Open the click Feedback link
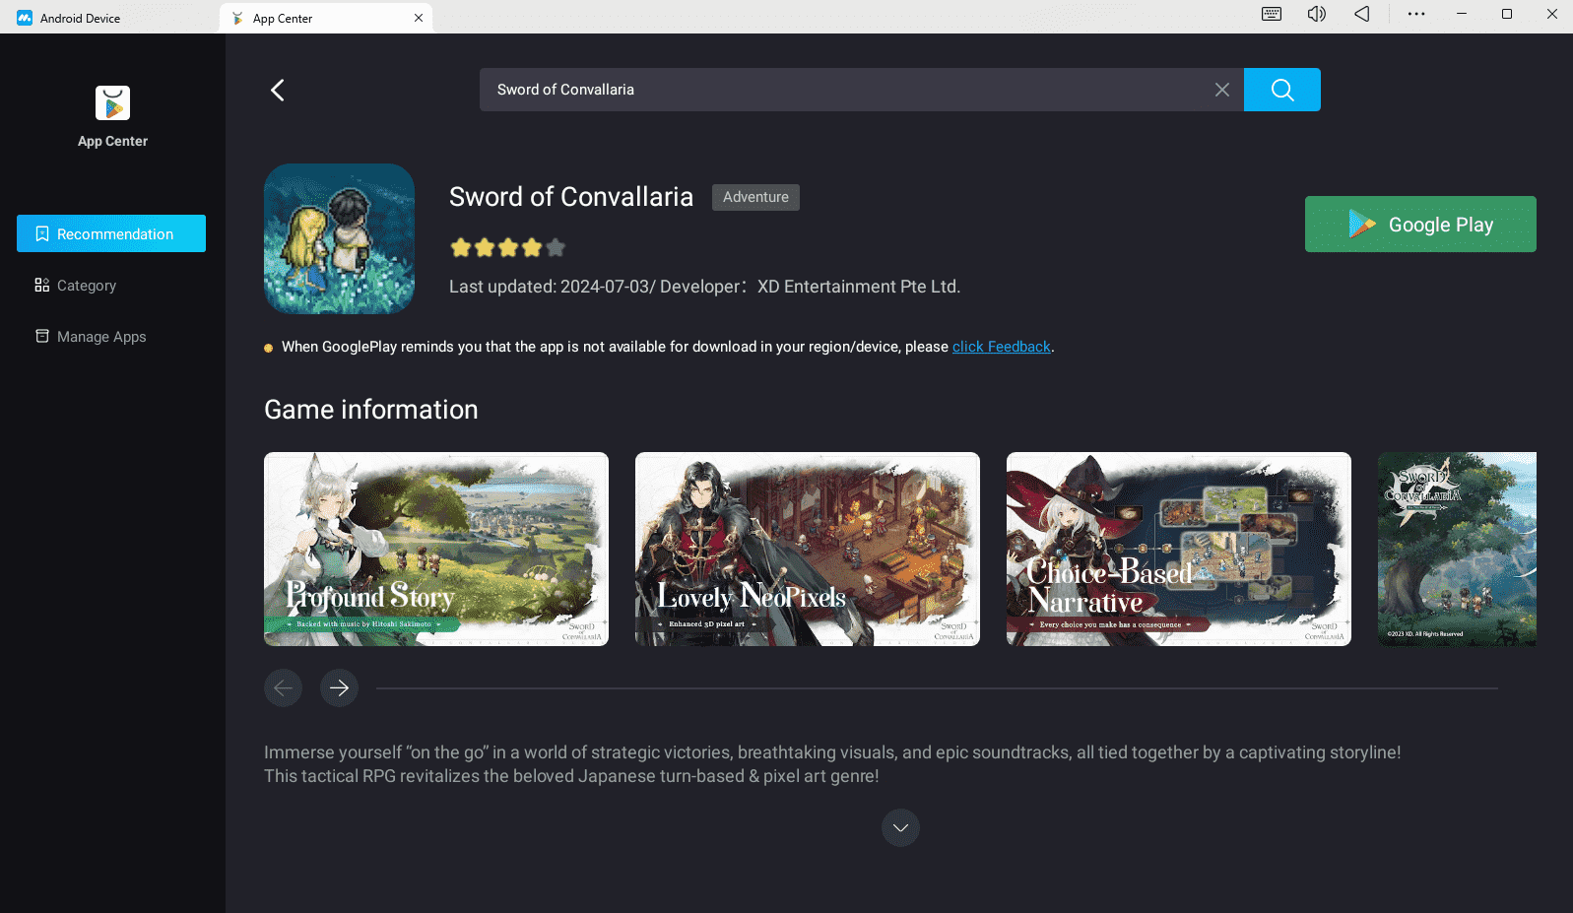The height and width of the screenshot is (913, 1573). coord(1002,347)
